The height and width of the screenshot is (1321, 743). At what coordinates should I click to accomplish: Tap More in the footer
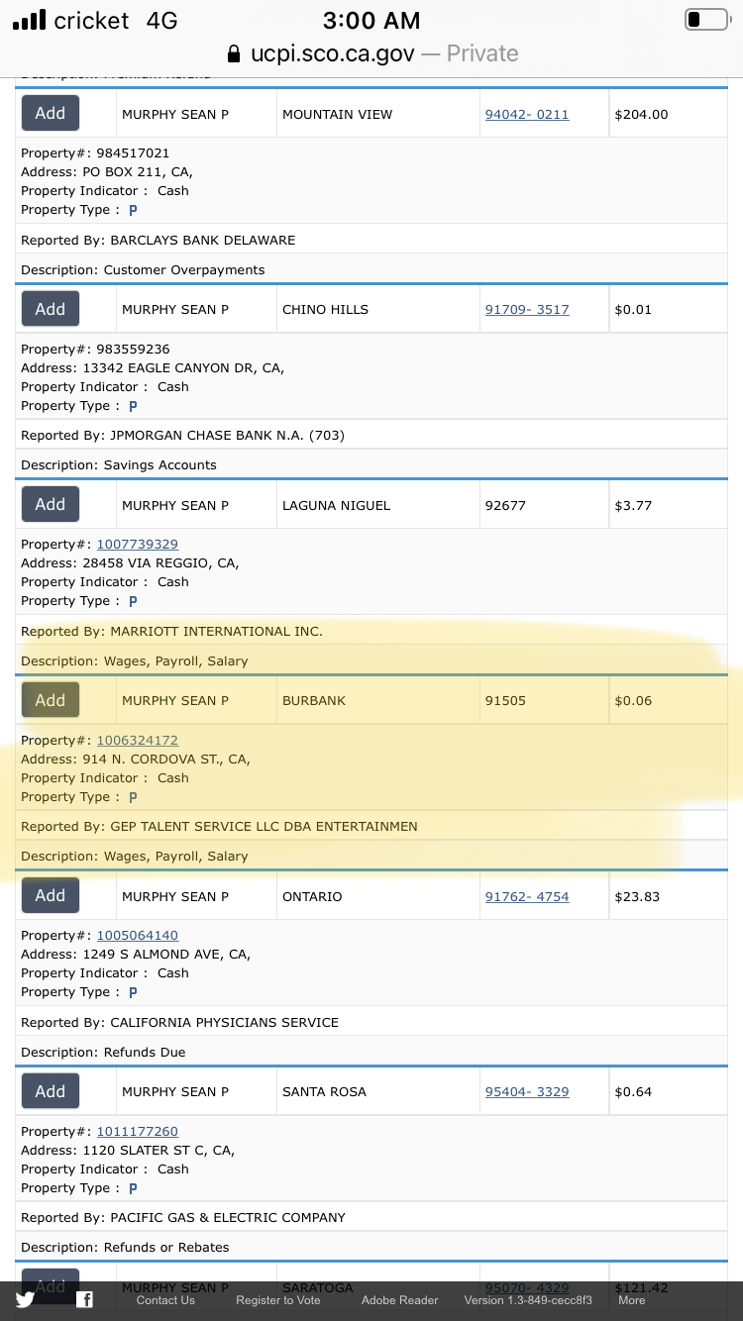point(632,1300)
